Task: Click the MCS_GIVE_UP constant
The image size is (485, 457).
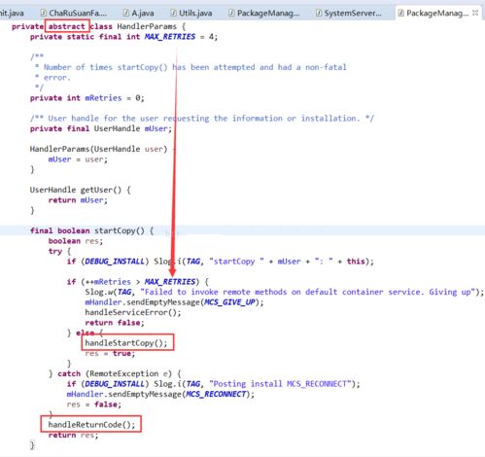Action: click(229, 302)
